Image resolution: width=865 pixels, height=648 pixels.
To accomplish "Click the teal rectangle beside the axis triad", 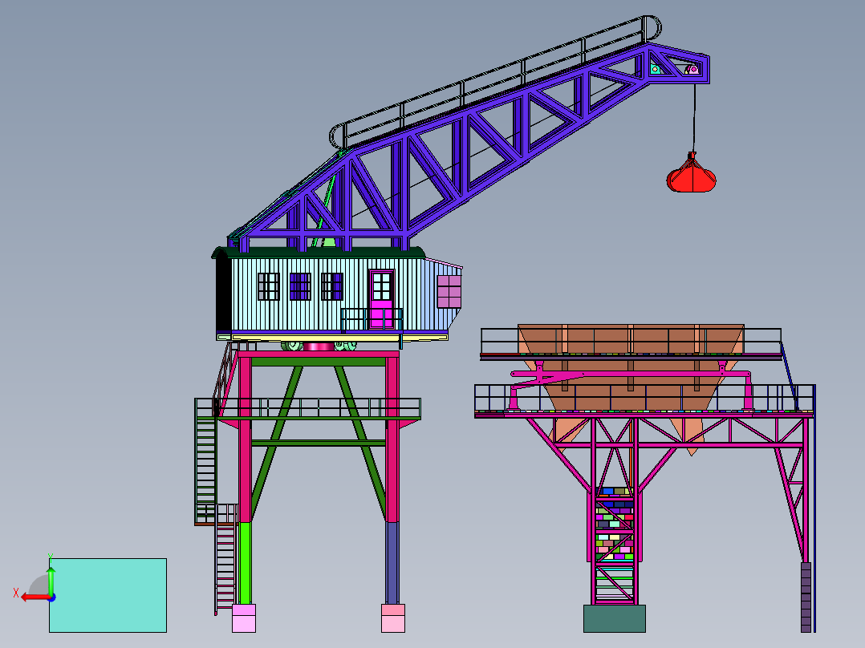I will [x=108, y=595].
